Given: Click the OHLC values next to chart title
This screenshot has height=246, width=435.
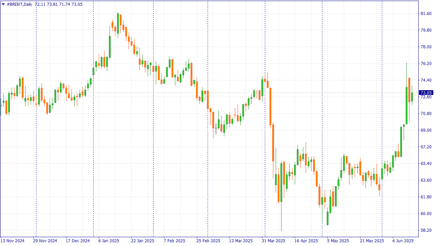Looking at the screenshot, I should click(59, 4).
